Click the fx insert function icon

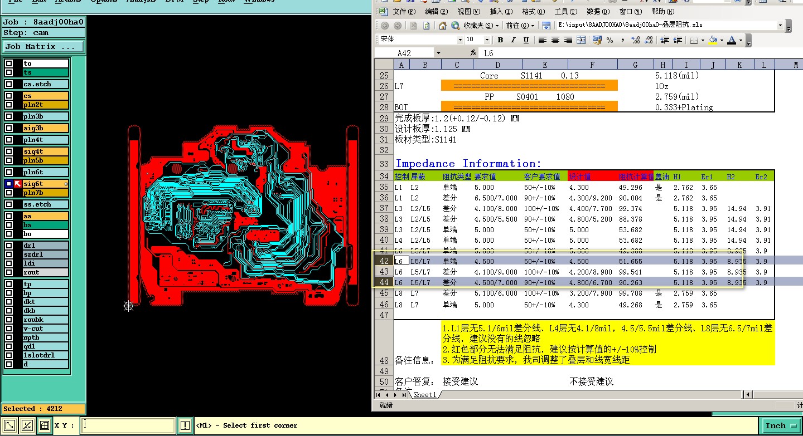474,53
